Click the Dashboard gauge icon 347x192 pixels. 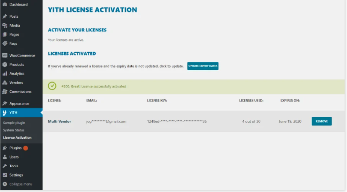pos(5,4)
